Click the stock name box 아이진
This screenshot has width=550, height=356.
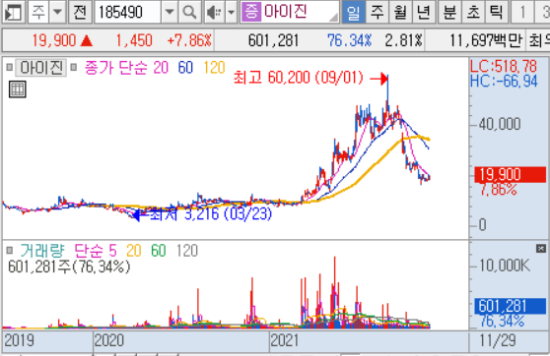[290, 12]
